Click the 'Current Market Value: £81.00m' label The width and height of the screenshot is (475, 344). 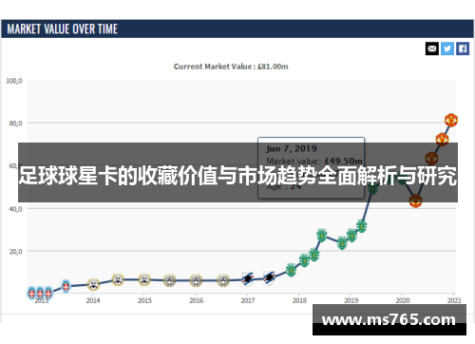[231, 67]
